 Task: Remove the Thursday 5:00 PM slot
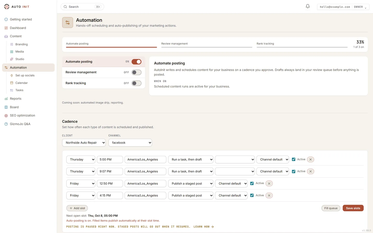click(x=311, y=159)
